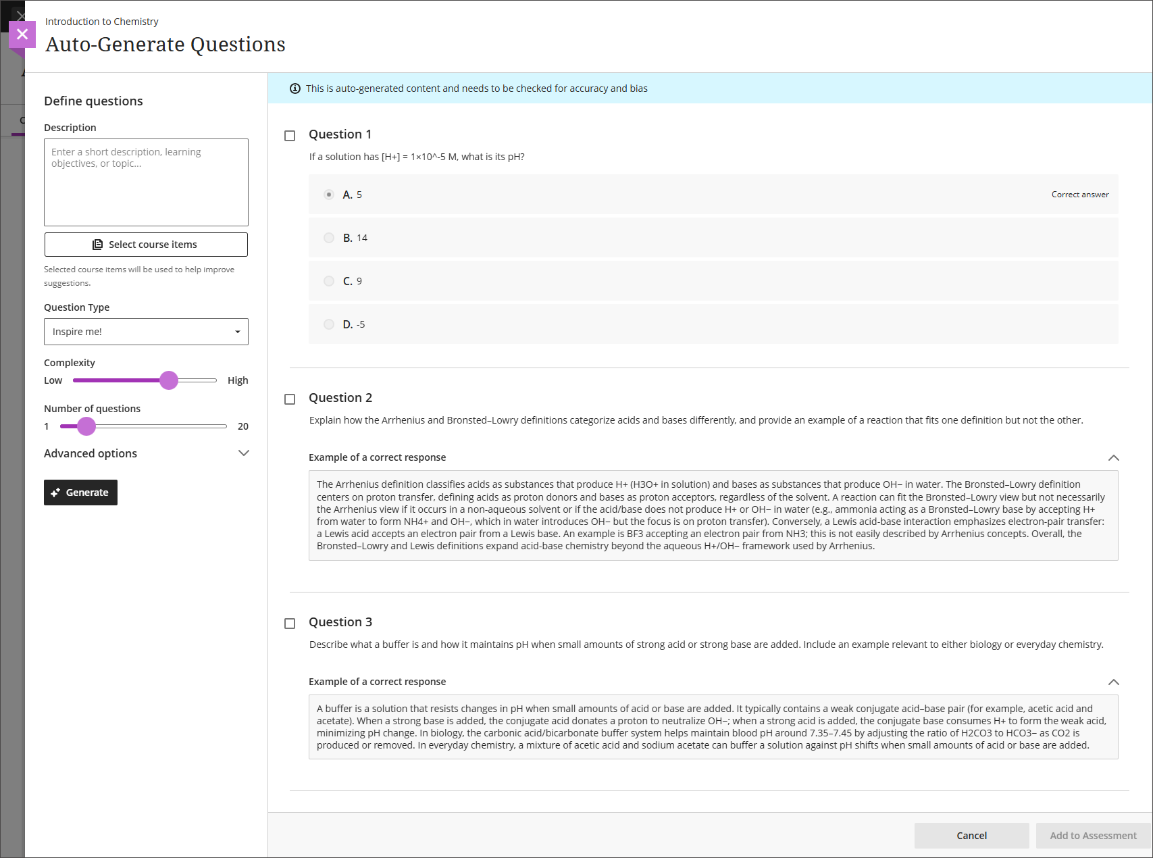The height and width of the screenshot is (858, 1153).
Task: Pick radio option C with answer 9
Action: [x=329, y=281]
